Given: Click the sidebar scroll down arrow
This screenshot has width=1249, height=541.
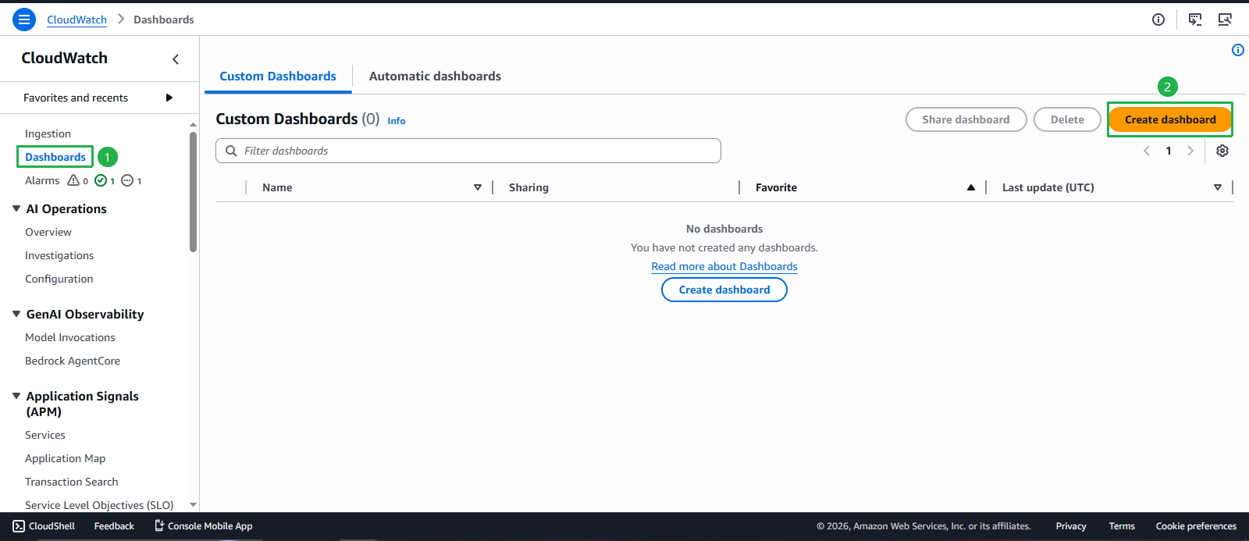Looking at the screenshot, I should tap(193, 505).
